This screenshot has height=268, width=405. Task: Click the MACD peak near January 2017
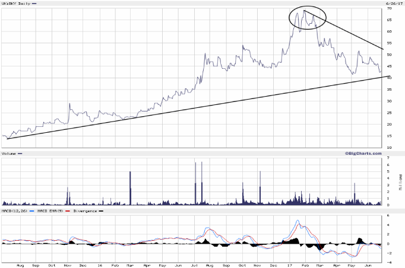pyautogui.click(x=298, y=222)
